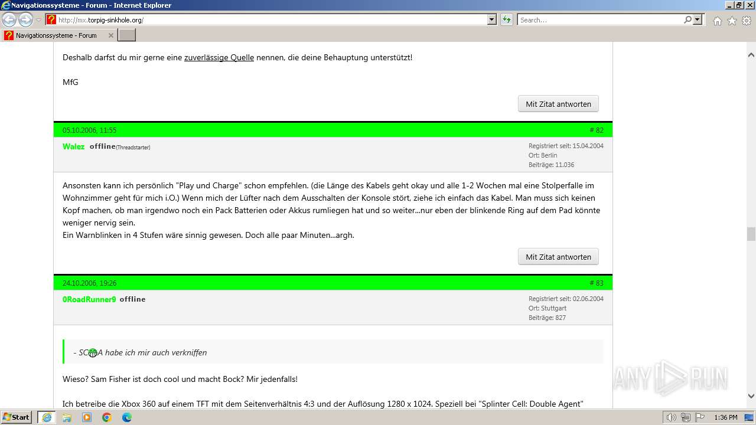
Task: Open Google Chrome from the taskbar
Action: [107, 417]
